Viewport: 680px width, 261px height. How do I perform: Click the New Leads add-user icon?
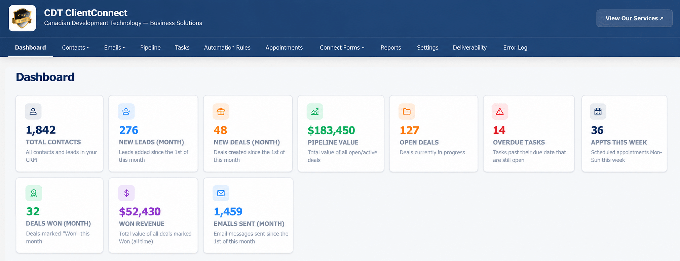click(x=126, y=111)
